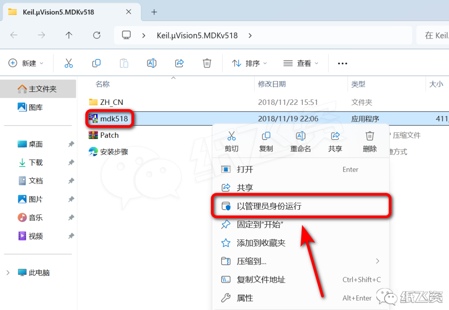
Task: Click the Delete trash icon in toolbar
Action: tap(207, 63)
